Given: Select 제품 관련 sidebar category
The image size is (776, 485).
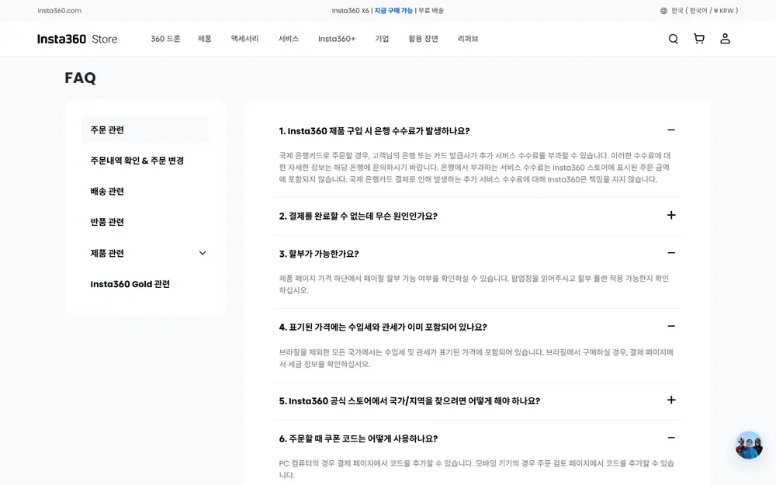Looking at the screenshot, I should tap(107, 253).
